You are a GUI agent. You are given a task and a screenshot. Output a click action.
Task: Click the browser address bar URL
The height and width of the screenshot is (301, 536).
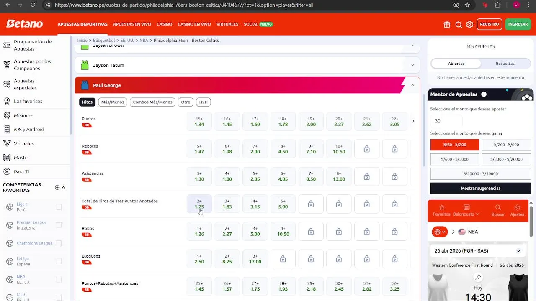tap(184, 5)
